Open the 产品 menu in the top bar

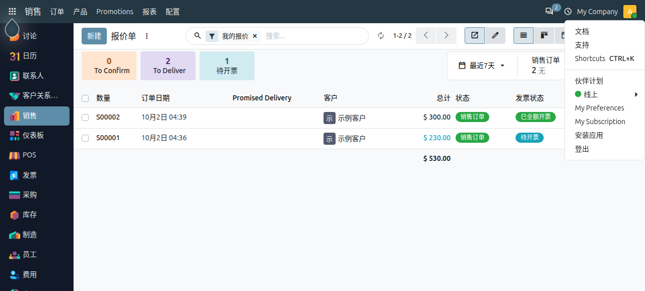(80, 12)
